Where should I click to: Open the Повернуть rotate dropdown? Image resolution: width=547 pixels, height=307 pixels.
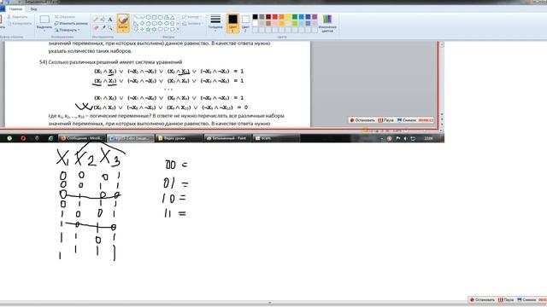click(68, 30)
